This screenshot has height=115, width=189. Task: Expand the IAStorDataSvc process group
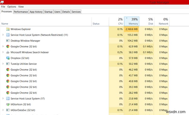3,110
